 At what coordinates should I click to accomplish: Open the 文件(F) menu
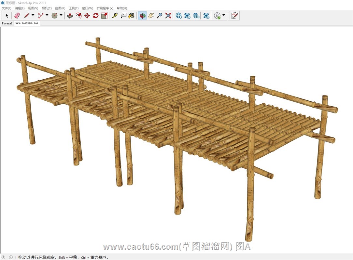(7, 8)
